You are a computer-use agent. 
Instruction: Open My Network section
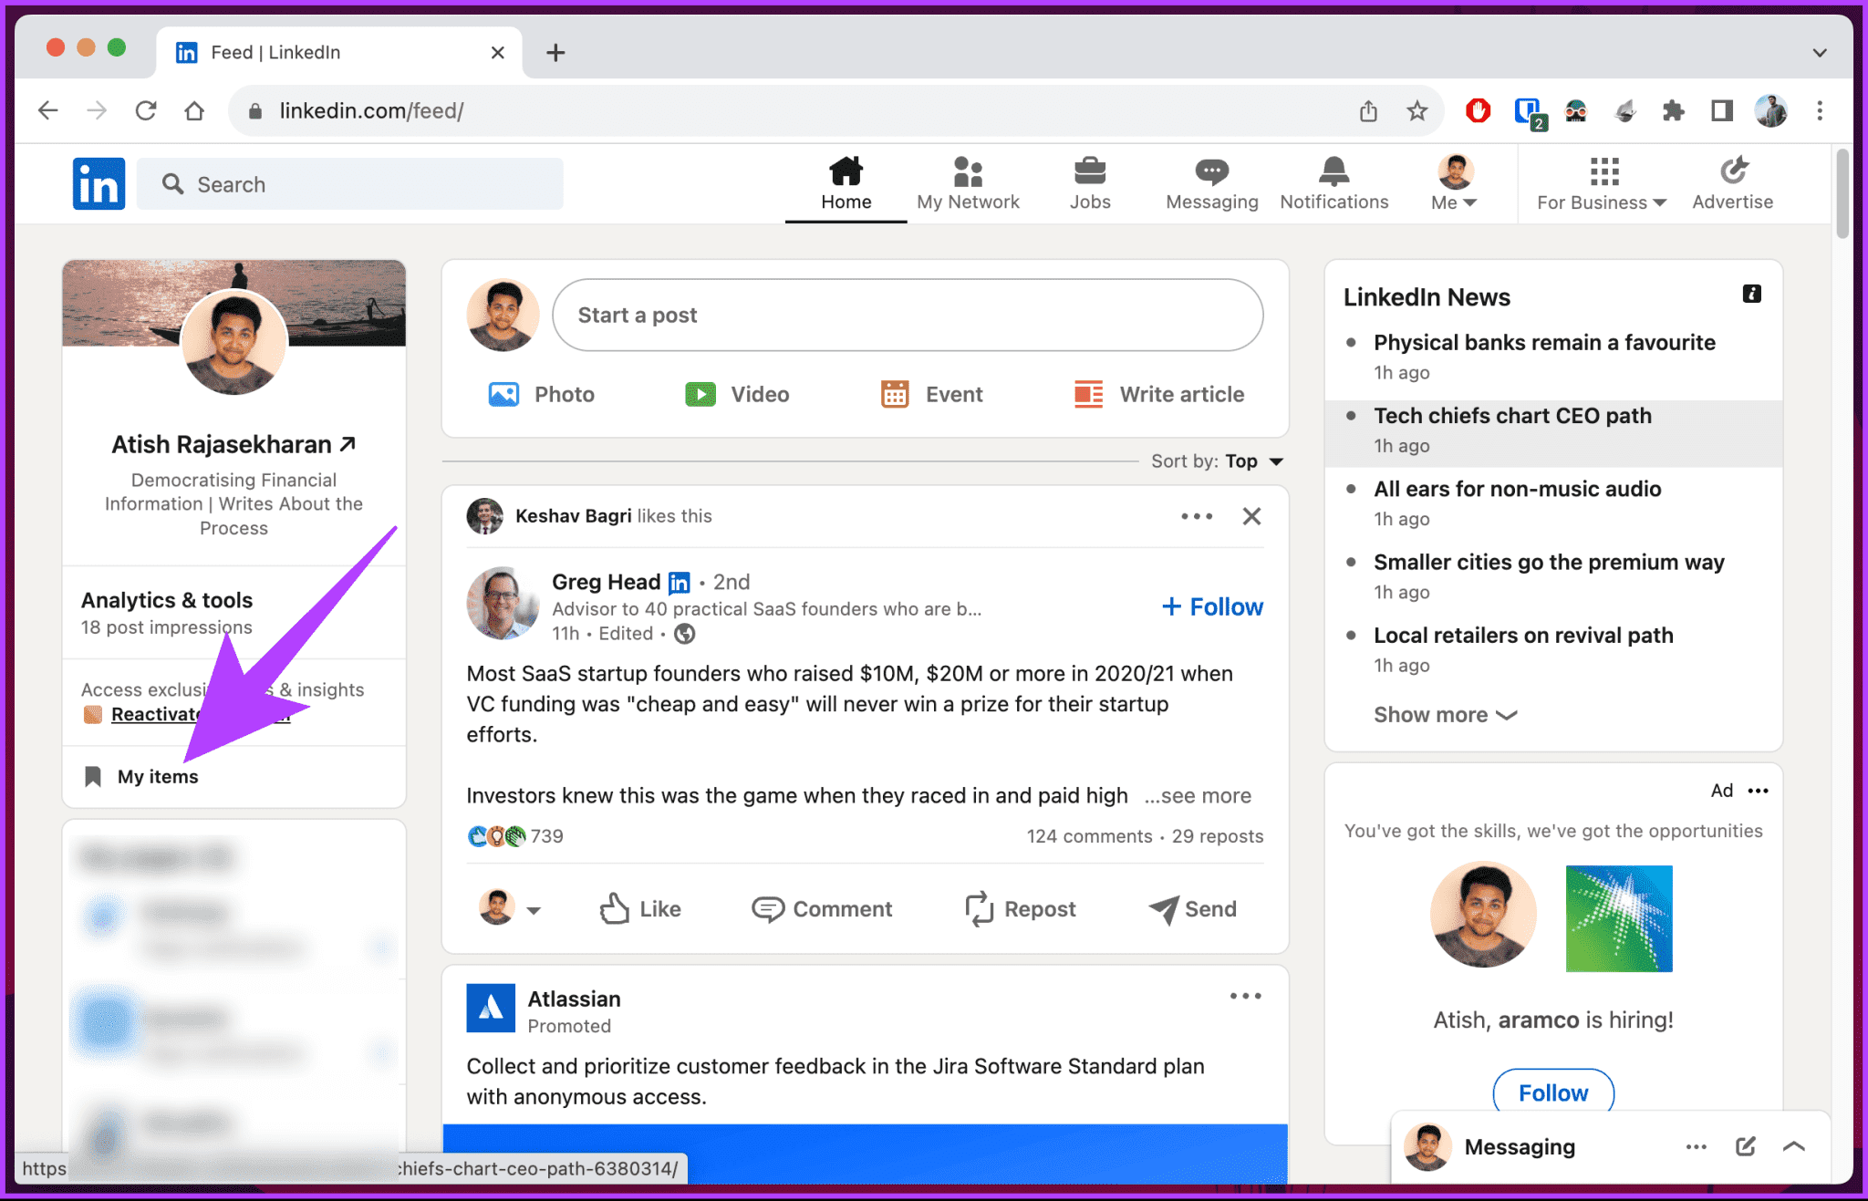coord(968,182)
